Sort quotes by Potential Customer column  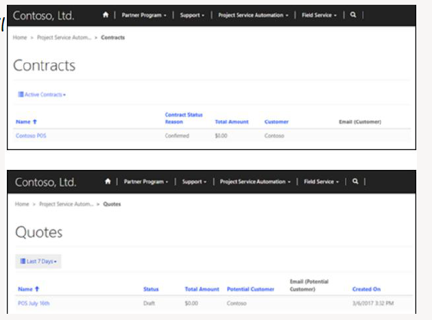click(250, 289)
